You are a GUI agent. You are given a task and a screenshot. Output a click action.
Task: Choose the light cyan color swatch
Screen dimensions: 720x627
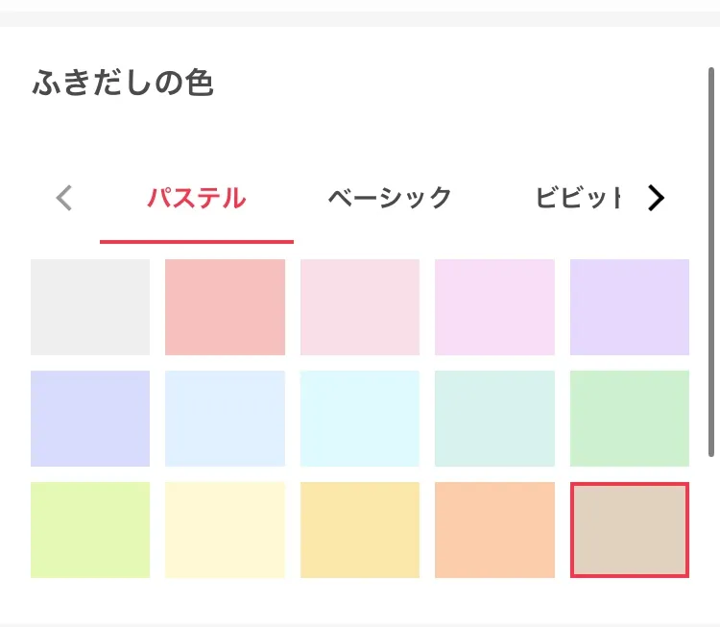pyautogui.click(x=360, y=419)
